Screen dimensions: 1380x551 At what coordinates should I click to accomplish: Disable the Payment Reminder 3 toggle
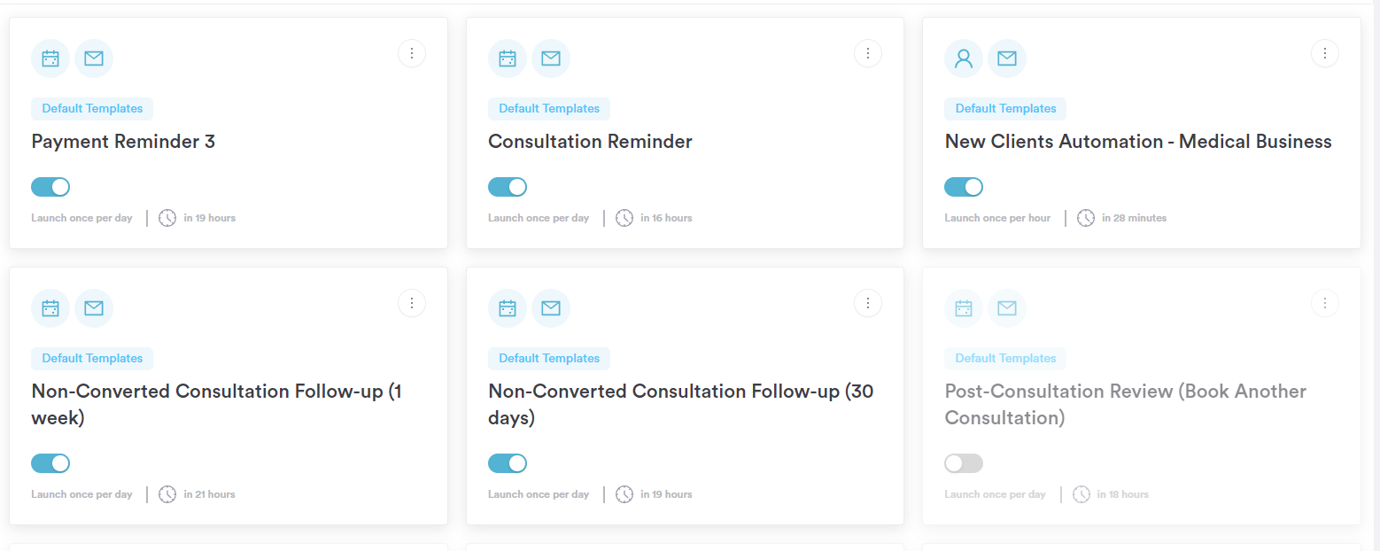pos(50,187)
